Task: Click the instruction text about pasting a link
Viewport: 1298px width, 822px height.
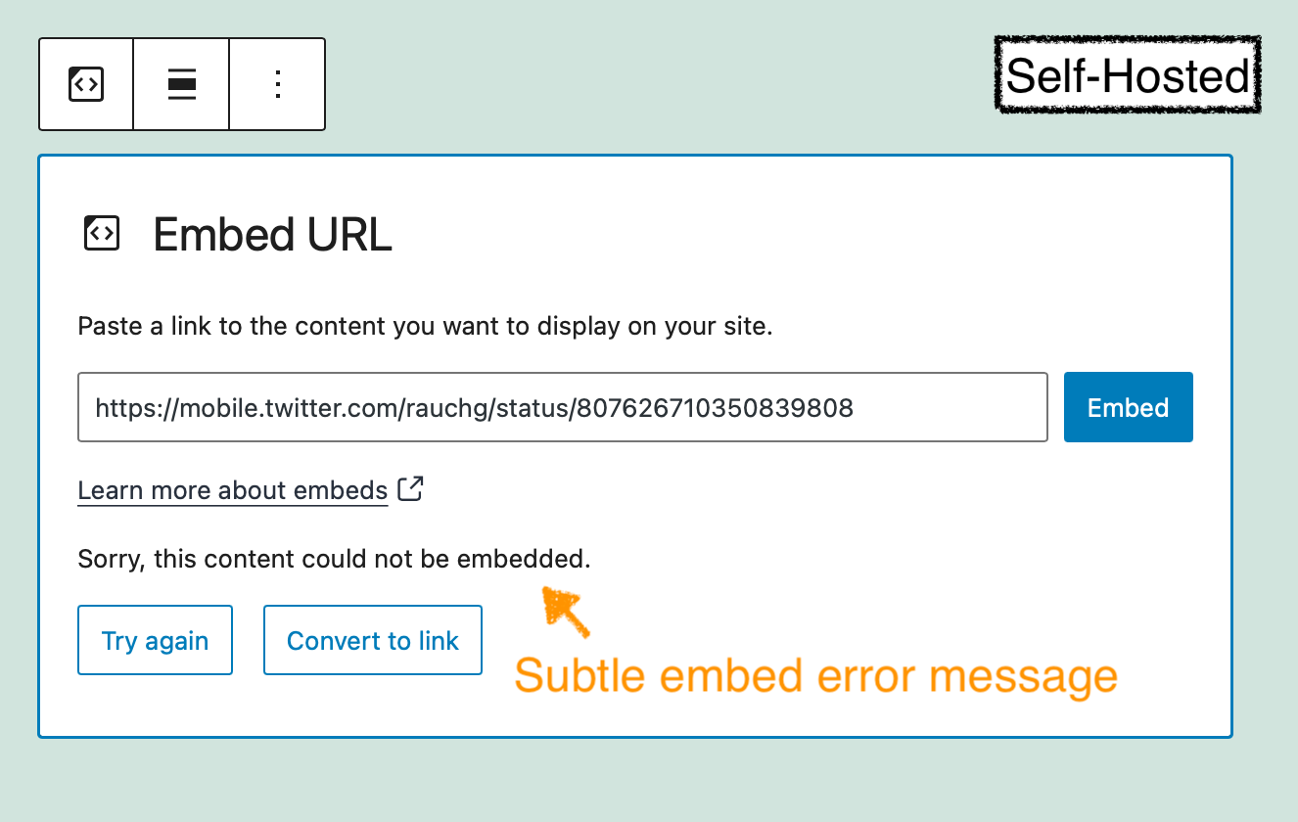Action: [x=425, y=325]
